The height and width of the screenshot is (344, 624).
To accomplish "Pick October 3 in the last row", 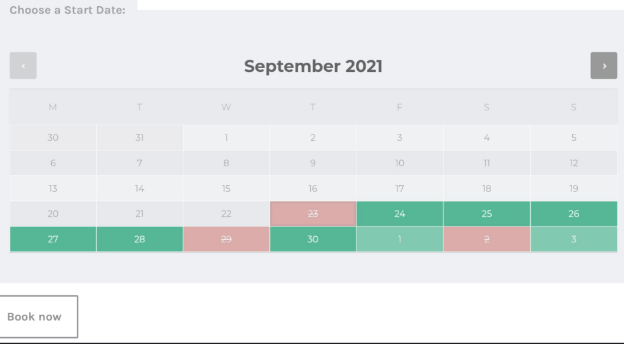I will [573, 239].
